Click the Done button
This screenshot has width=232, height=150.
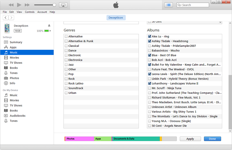[x=212, y=139]
